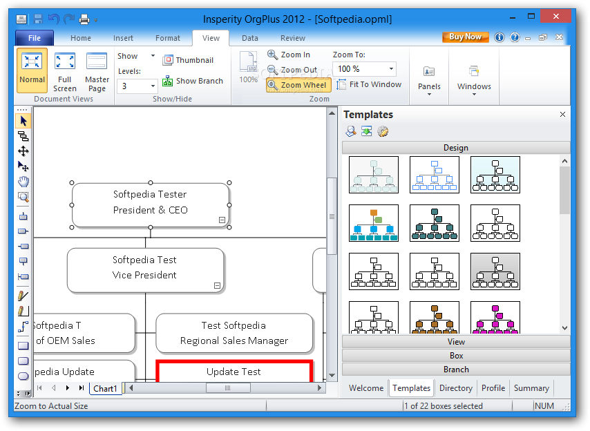Collapse the Vice President box branch
590x431 pixels.
point(217,285)
